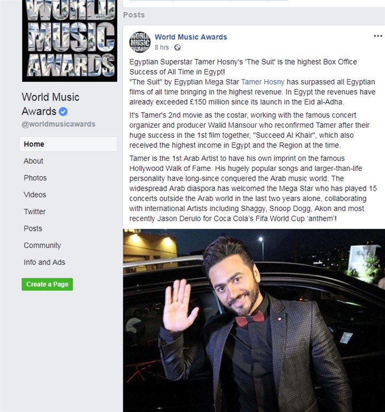385x412 pixels.
Task: Open the Videos section
Action: [x=35, y=195]
